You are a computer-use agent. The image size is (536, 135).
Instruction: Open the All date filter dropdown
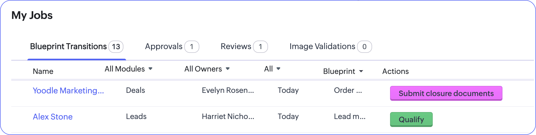click(272, 69)
